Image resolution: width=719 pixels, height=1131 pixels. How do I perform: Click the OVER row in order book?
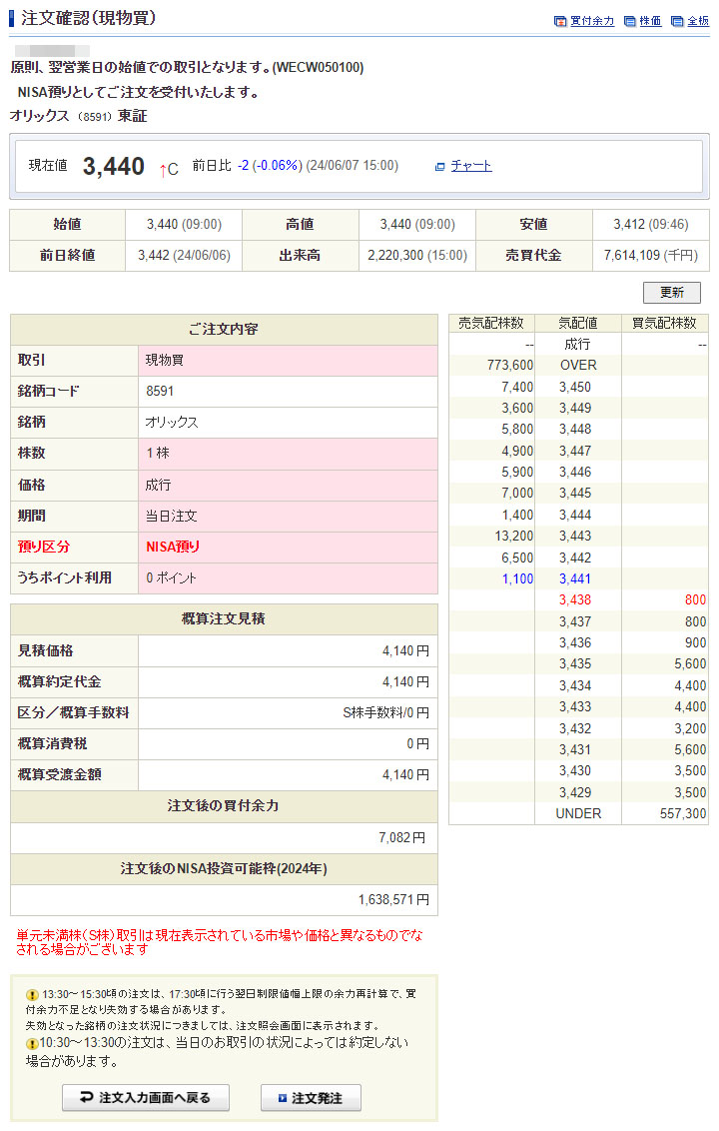[x=578, y=365]
